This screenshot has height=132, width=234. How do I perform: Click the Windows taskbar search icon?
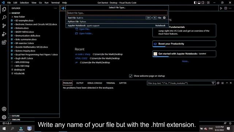(x=12, y=128)
